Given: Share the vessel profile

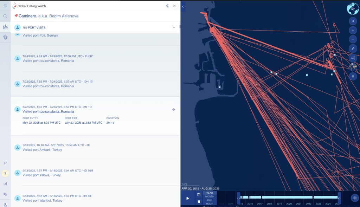Looking at the screenshot, I should [167, 6].
